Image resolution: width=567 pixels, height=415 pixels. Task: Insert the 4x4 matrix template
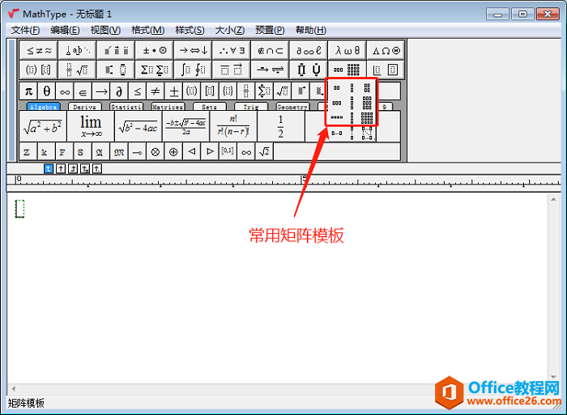[x=367, y=118]
